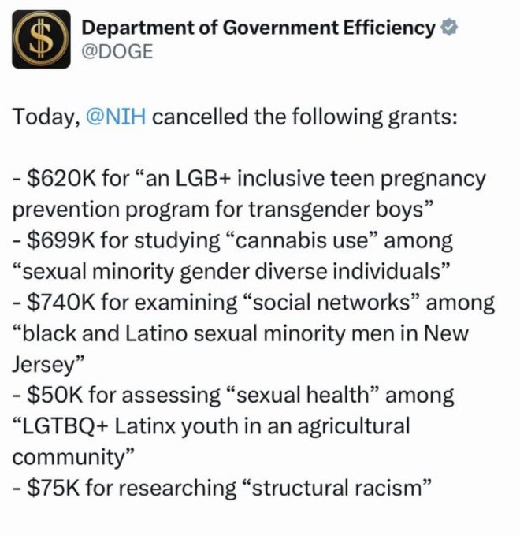Click the verified checkmark badge beside the name
520x535 pixels.
pos(449,28)
